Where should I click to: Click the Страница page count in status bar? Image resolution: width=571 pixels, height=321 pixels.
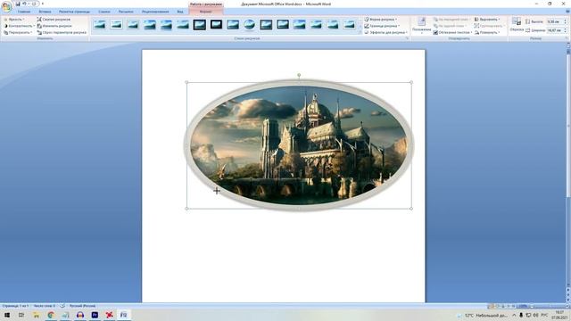click(15, 306)
